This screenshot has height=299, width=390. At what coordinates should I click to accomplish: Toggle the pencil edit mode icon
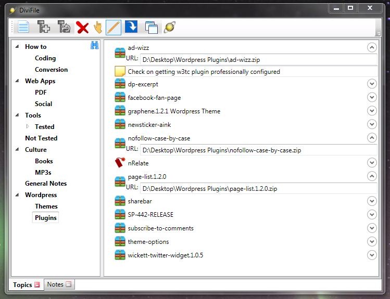coord(114,28)
